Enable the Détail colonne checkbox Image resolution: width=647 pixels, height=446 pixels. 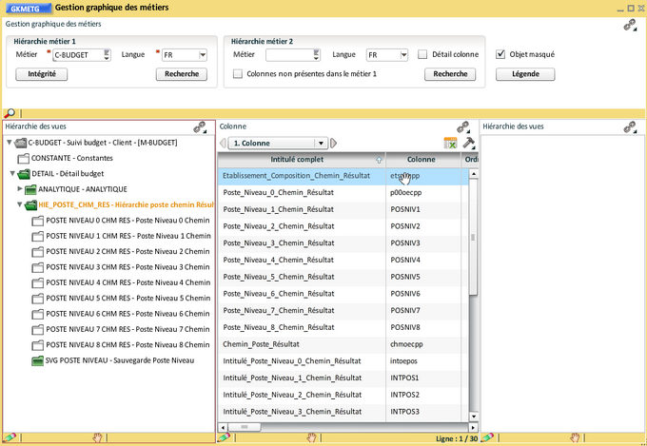pos(422,55)
